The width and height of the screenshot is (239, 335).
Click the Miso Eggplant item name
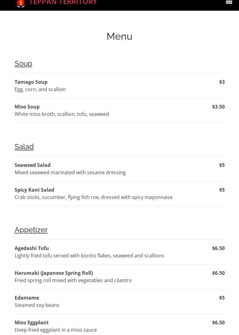click(x=32, y=322)
